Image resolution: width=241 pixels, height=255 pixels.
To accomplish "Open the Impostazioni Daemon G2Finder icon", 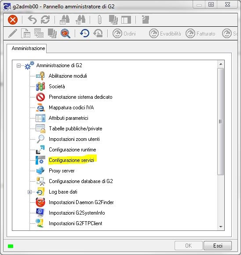I will [40, 202].
